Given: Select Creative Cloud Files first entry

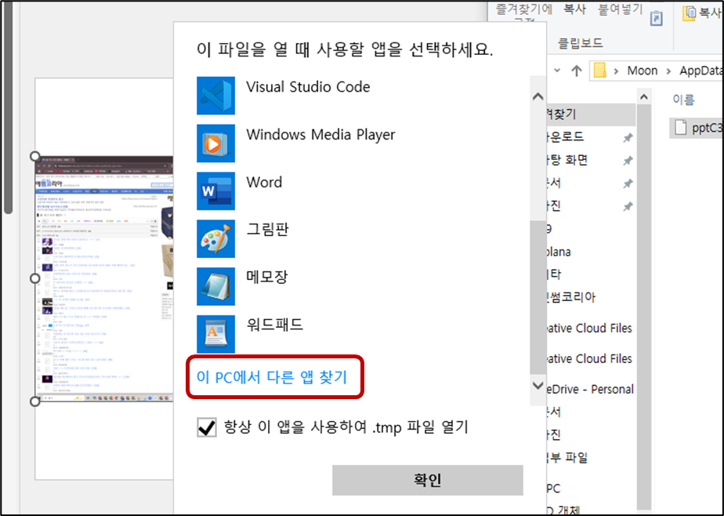Looking at the screenshot, I should [589, 329].
